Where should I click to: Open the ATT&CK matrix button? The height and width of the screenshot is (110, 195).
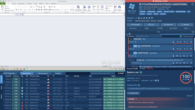pos(160,28)
